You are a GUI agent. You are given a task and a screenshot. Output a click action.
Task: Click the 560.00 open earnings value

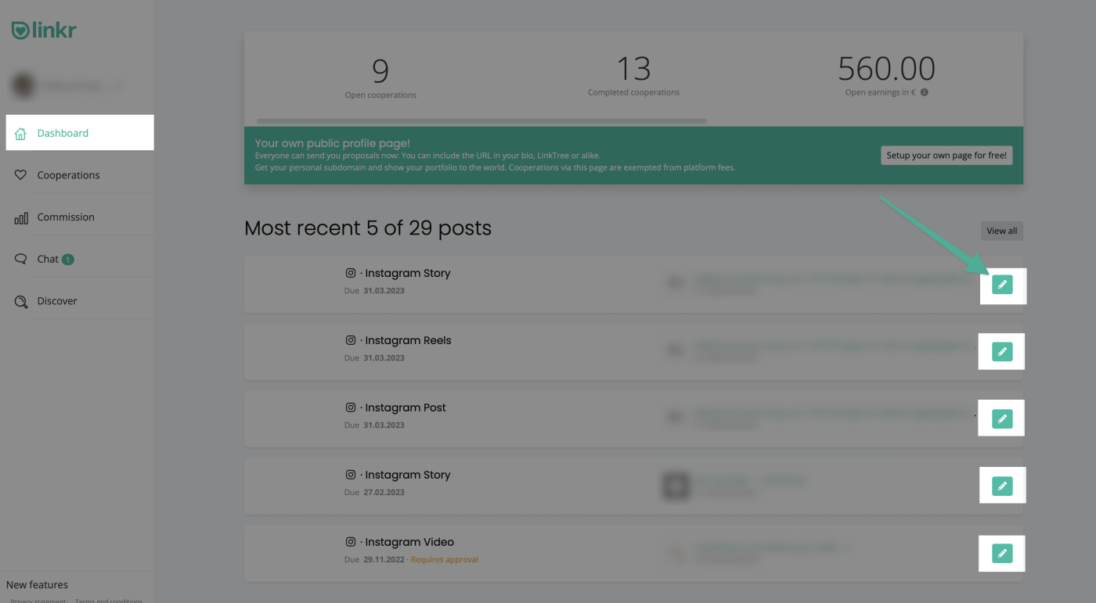tap(886, 69)
